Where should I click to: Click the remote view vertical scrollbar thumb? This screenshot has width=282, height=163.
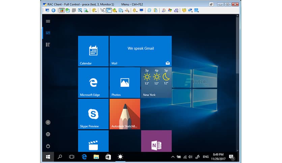pyautogui.click(x=237, y=45)
